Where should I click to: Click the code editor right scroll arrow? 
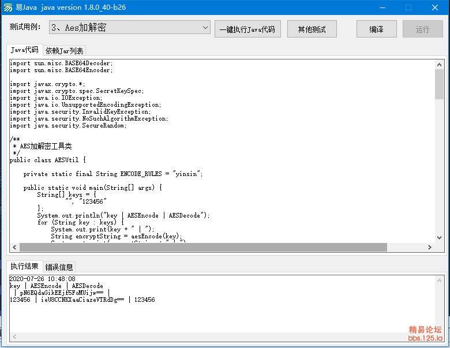point(429,247)
